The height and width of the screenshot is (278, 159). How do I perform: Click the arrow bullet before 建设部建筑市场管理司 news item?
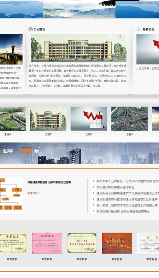94,199
